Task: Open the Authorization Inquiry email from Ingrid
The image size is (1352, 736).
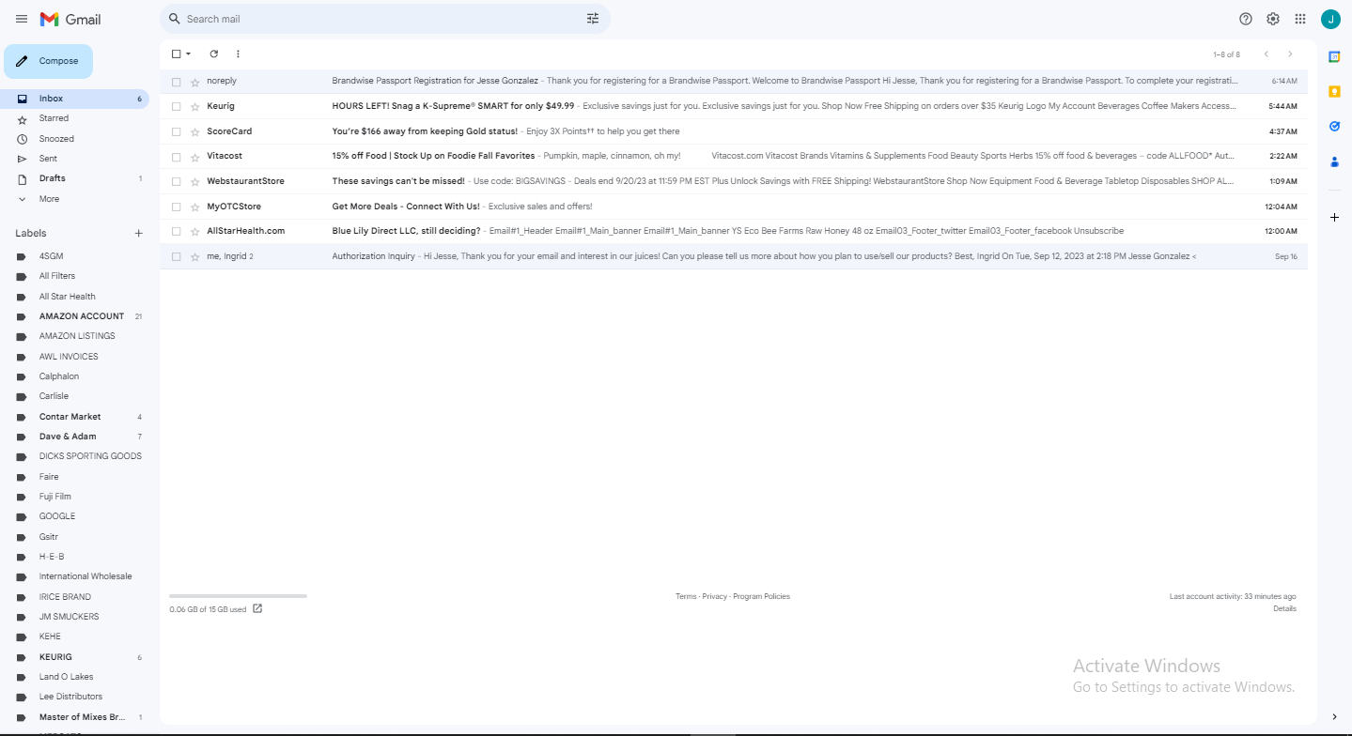Action: pos(734,256)
